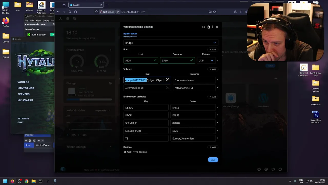Add a new Port entry
The height and width of the screenshot is (185, 328).
click(x=212, y=50)
